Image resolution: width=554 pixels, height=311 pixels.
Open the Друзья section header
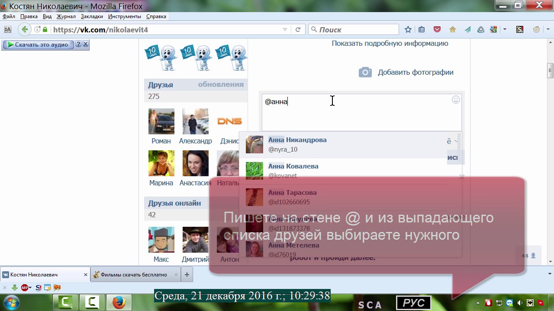coord(161,85)
